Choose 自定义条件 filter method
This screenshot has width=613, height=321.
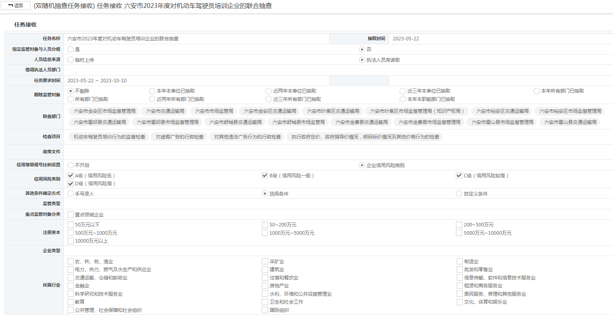pos(459,194)
